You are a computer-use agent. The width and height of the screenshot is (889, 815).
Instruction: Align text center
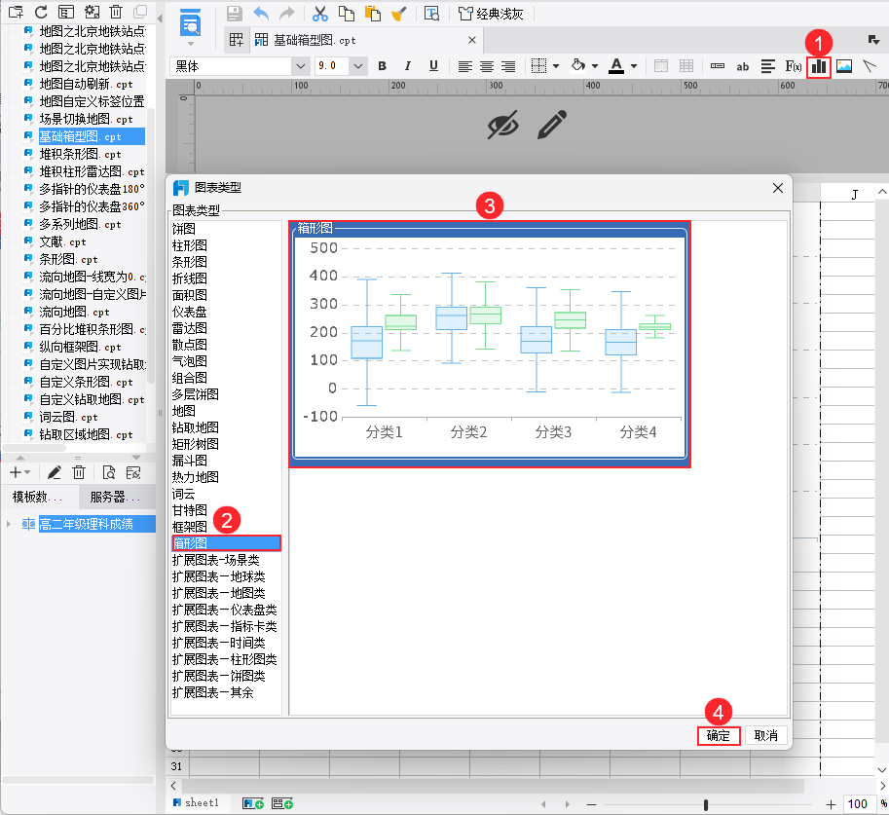pos(487,66)
